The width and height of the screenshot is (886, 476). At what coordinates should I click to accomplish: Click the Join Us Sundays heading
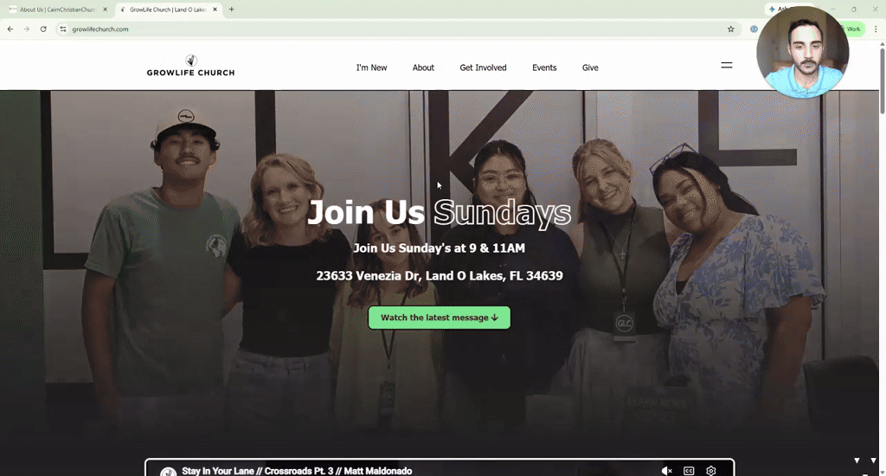(x=439, y=213)
